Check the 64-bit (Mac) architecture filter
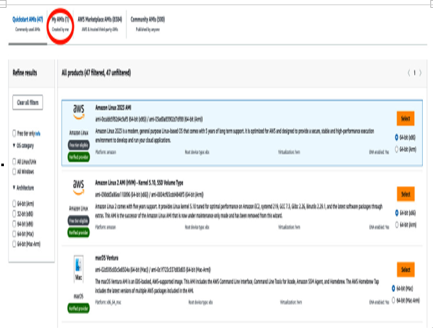433x333 pixels. point(14,234)
